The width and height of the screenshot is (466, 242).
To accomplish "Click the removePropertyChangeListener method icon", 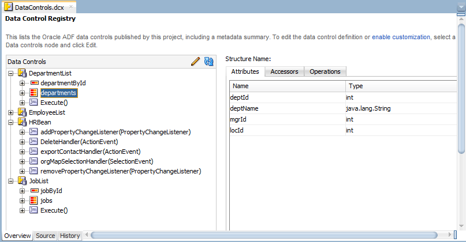I will click(33, 171).
